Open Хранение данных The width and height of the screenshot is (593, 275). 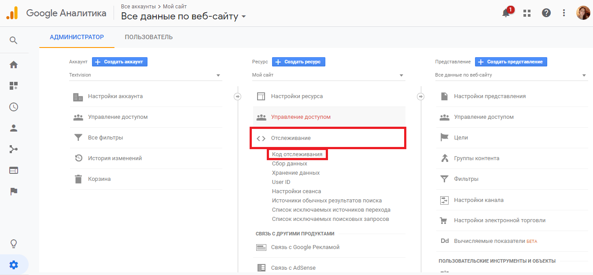296,173
